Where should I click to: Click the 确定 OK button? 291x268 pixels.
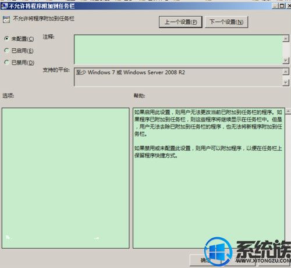(205, 260)
